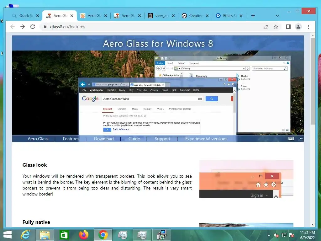321x241 pixels.
Task: Go back with the browser back arrow
Action: point(13,27)
